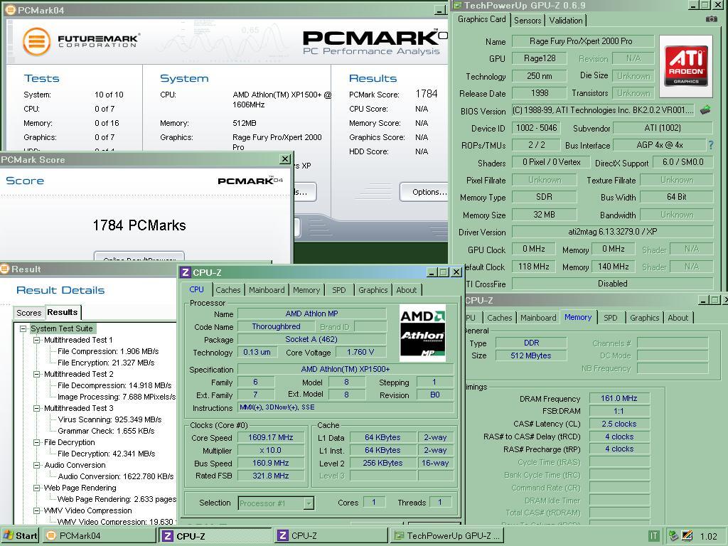Click the tray icon left of the clock
Viewport: 728px width, 546px height.
687,536
